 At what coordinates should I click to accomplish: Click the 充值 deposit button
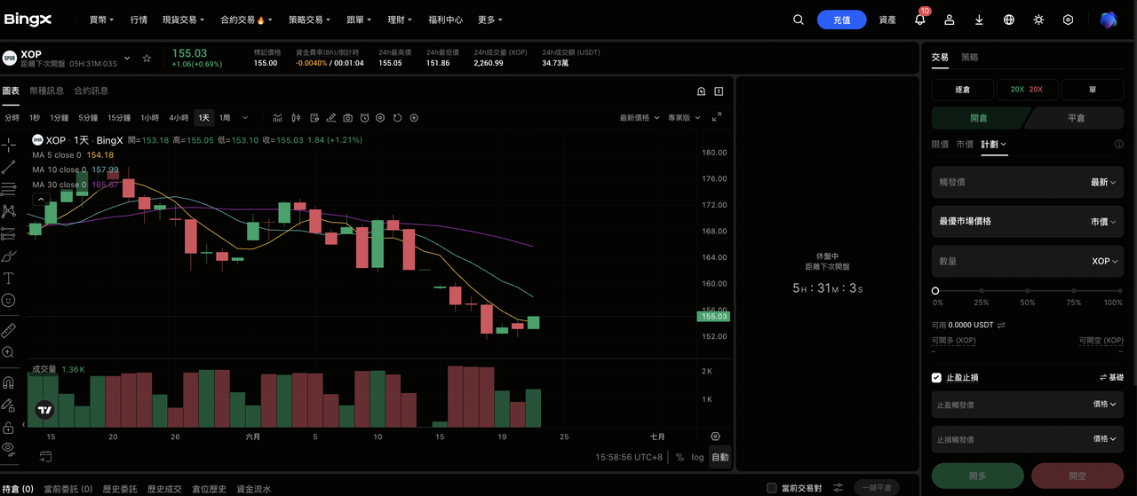(x=841, y=20)
